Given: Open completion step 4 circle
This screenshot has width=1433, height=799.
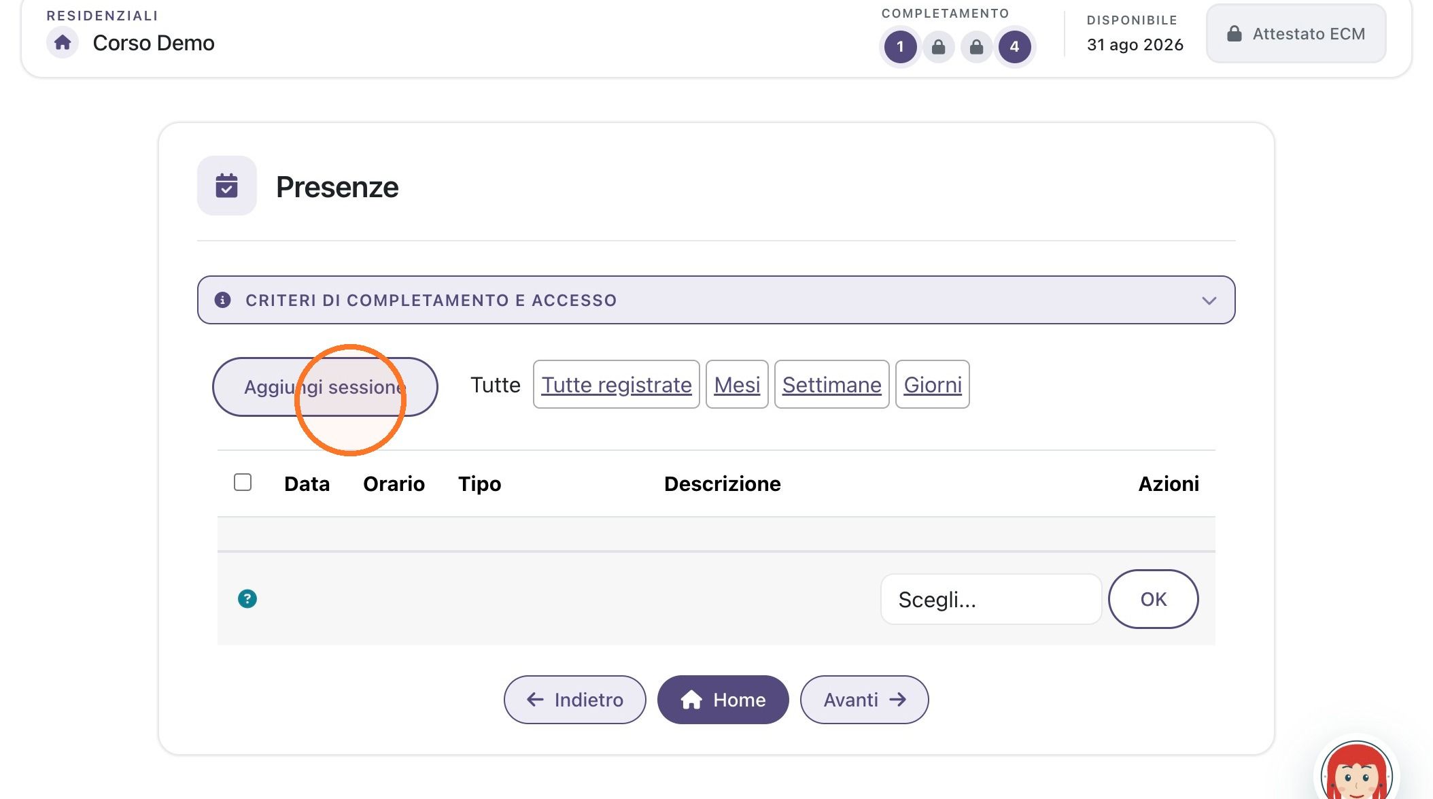Looking at the screenshot, I should coord(1014,47).
